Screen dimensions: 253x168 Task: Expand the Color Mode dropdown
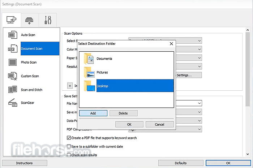click(200, 49)
